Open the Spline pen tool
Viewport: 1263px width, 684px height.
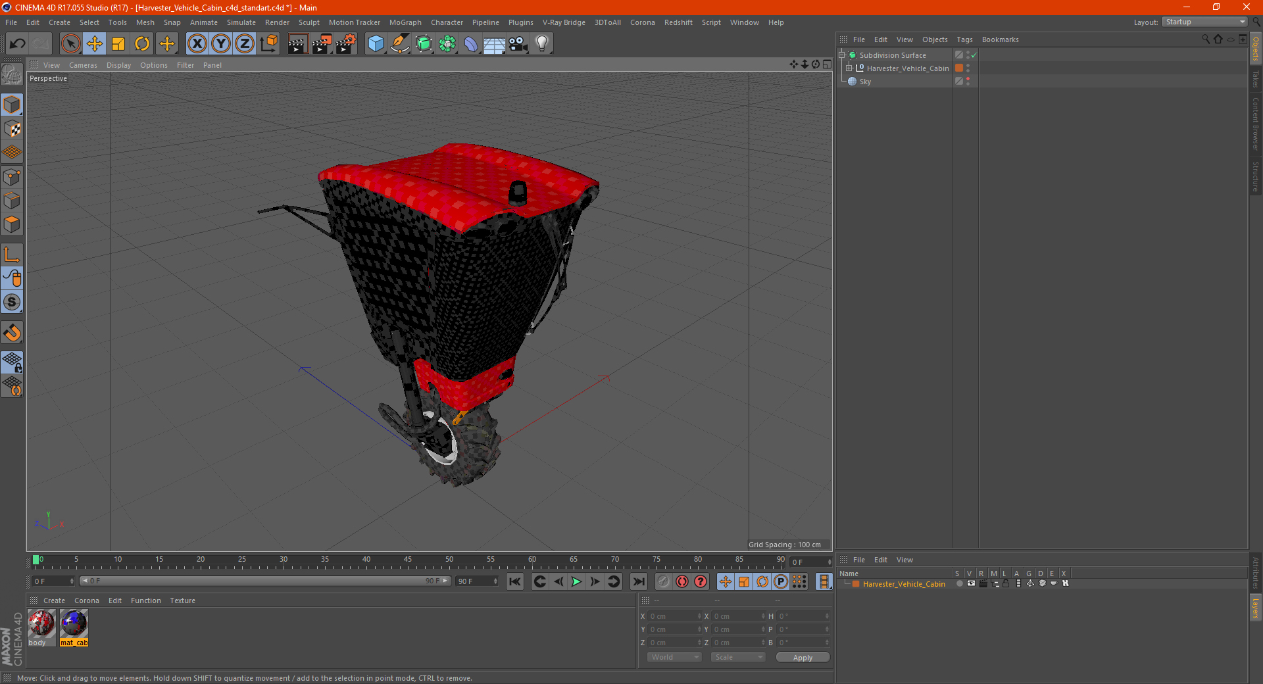click(x=400, y=44)
